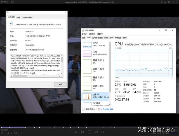
Task: Click the VR/3D mode icon in KMPlayer
Action: point(11,133)
